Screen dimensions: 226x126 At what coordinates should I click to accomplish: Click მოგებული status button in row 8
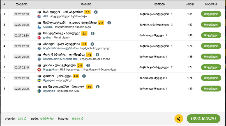(x=211, y=89)
